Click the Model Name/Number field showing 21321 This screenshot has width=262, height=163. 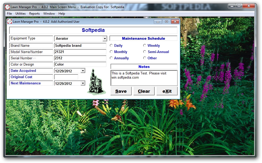(80, 52)
